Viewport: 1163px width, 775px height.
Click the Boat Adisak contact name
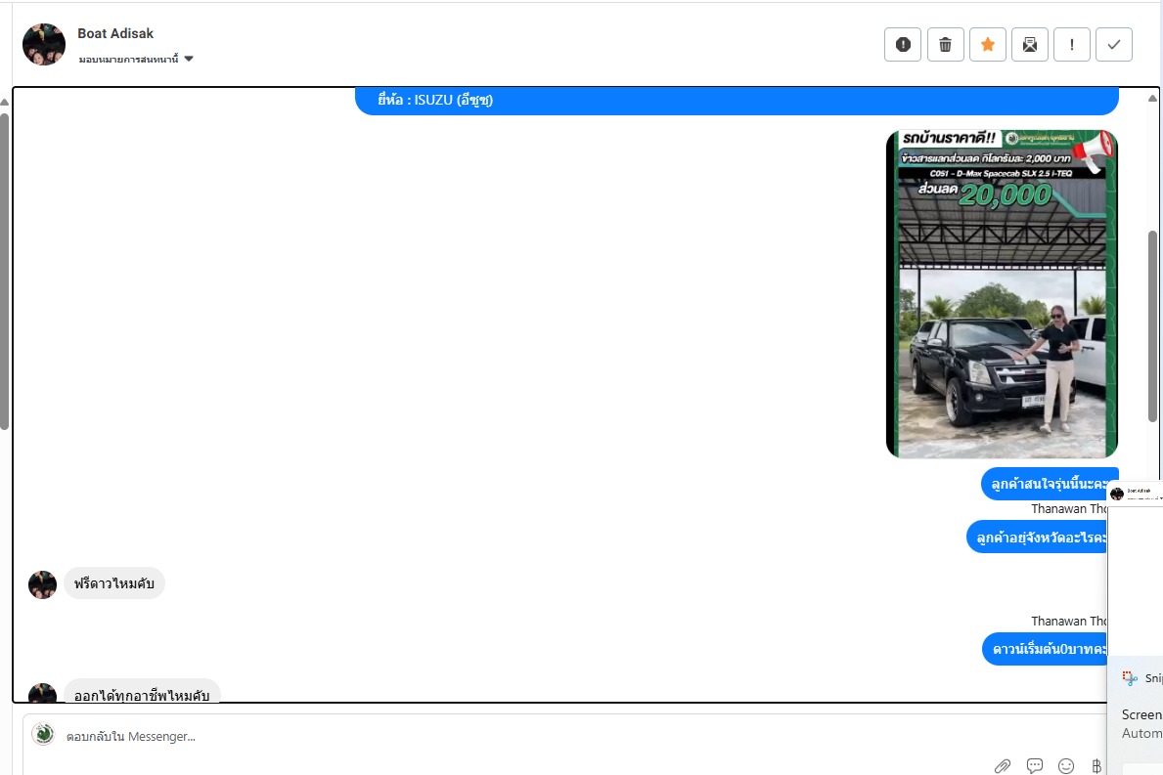click(115, 33)
